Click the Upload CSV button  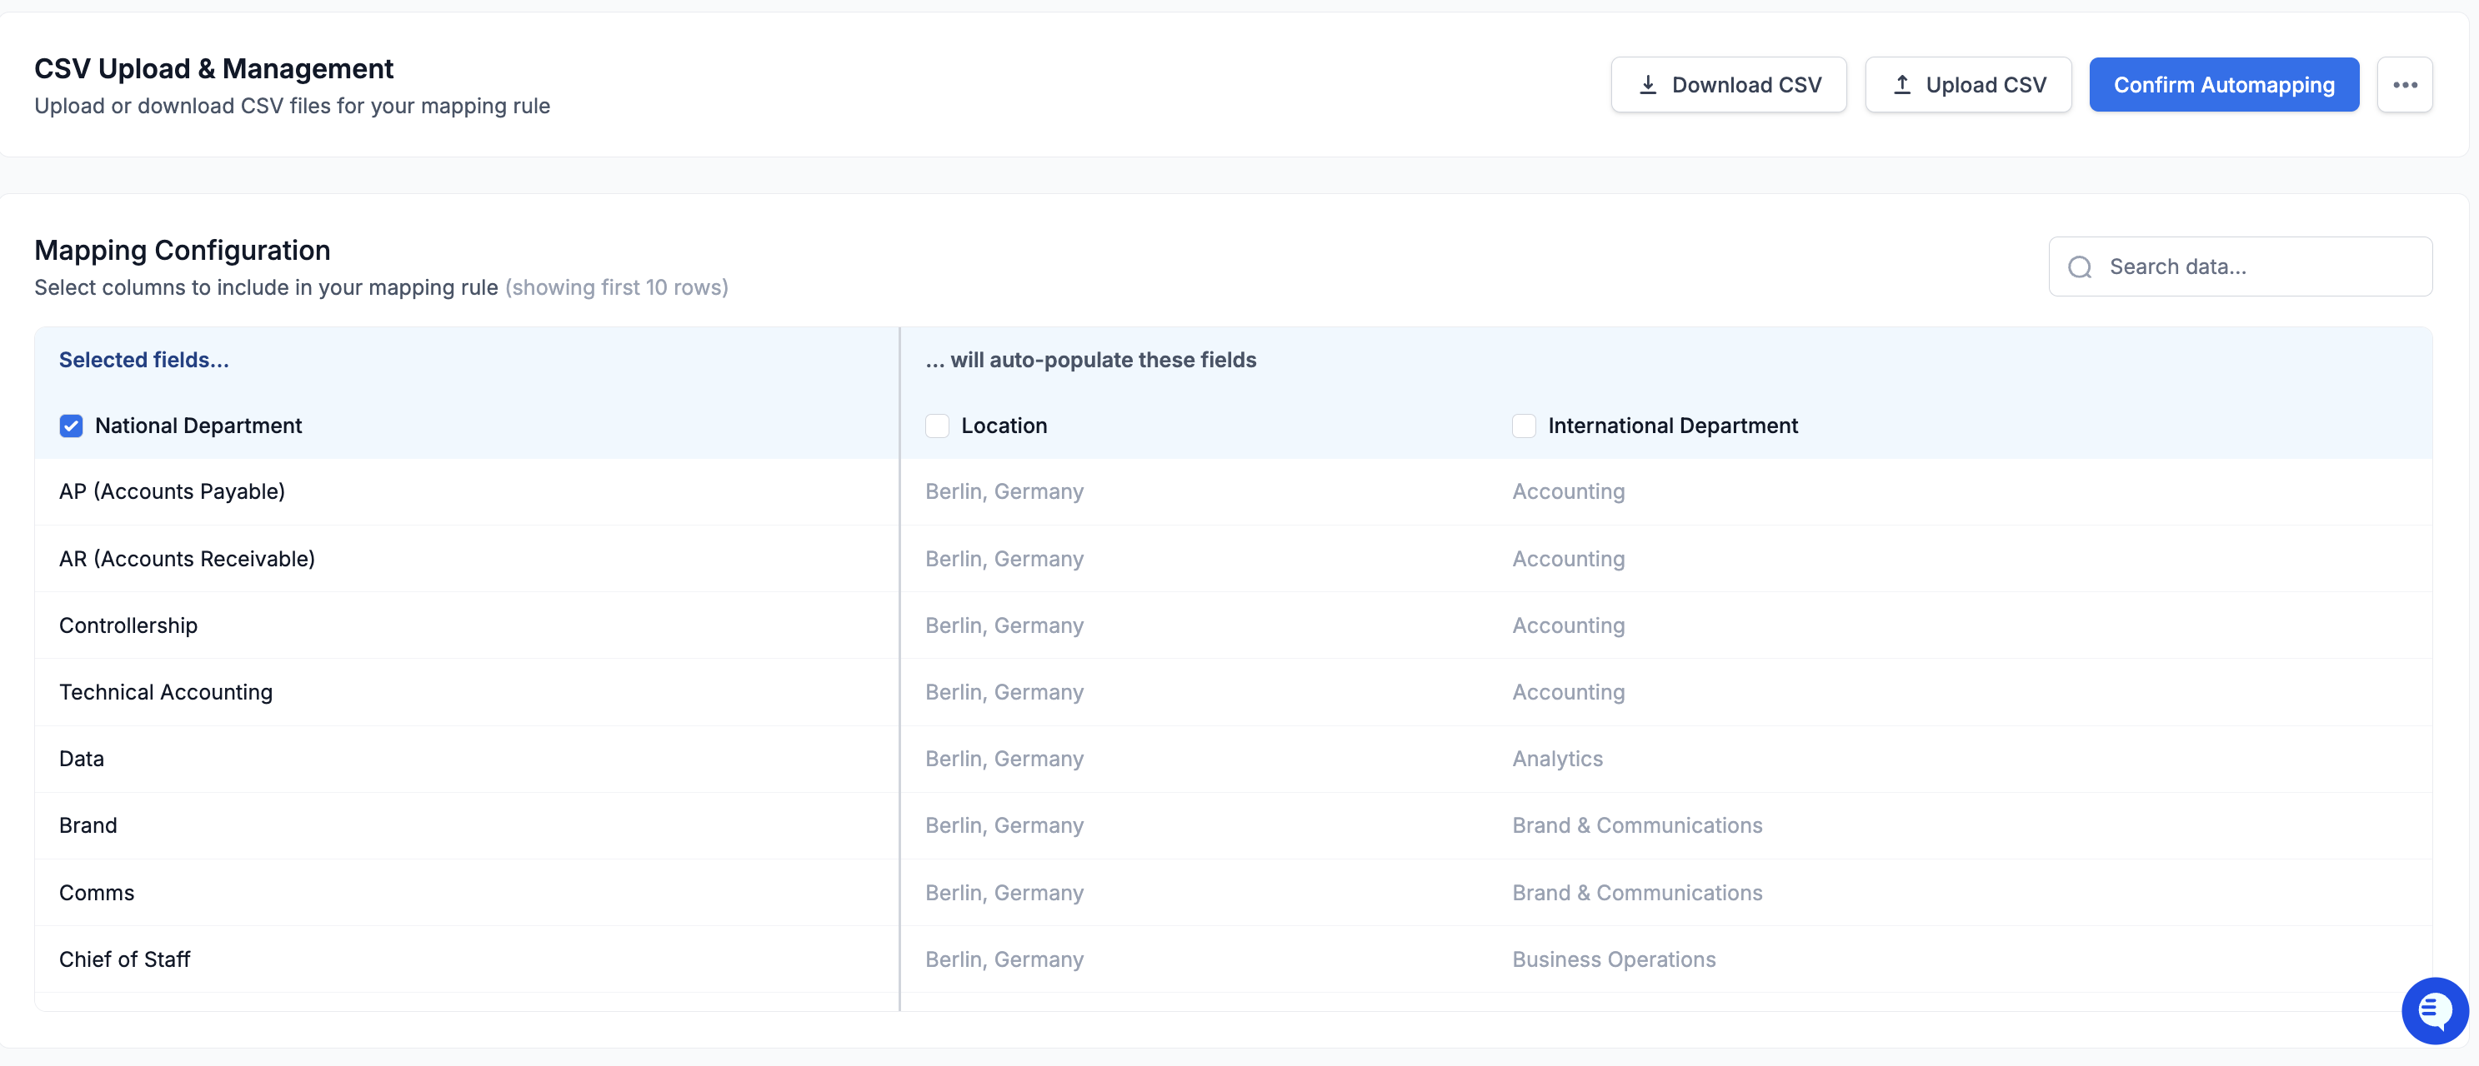point(1968,85)
